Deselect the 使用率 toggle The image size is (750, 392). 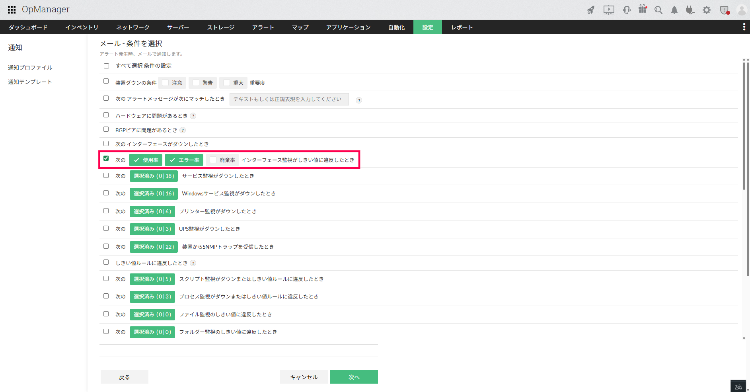(146, 160)
